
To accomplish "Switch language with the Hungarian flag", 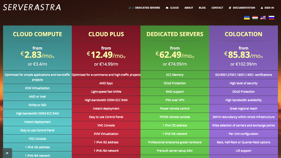I will (x=255, y=18).
